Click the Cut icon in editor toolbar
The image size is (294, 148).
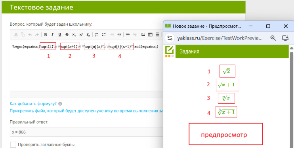click(16, 35)
